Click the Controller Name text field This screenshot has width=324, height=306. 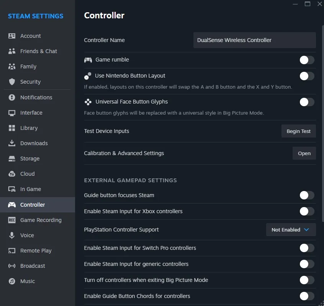click(x=254, y=40)
